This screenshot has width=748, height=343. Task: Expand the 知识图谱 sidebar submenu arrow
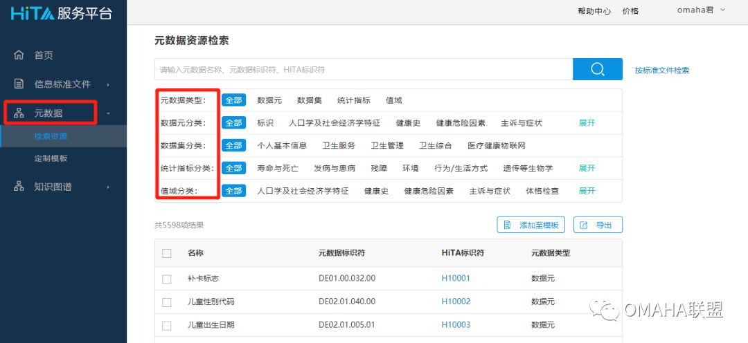click(x=108, y=187)
